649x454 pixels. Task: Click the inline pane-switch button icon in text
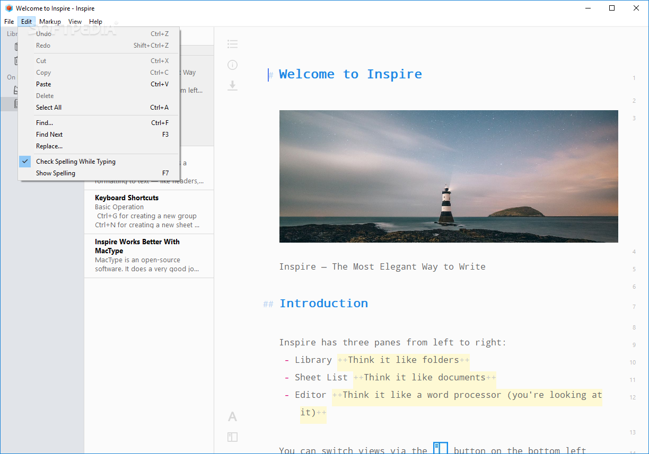pos(441,448)
